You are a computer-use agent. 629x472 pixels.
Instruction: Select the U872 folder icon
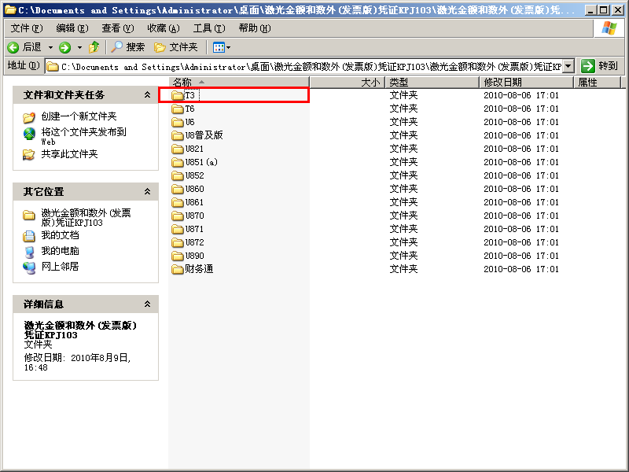[x=178, y=242]
